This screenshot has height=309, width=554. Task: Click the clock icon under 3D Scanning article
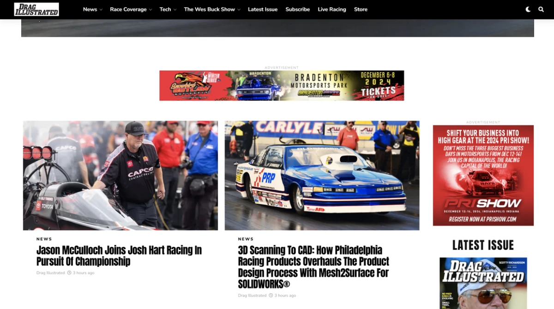(271, 296)
